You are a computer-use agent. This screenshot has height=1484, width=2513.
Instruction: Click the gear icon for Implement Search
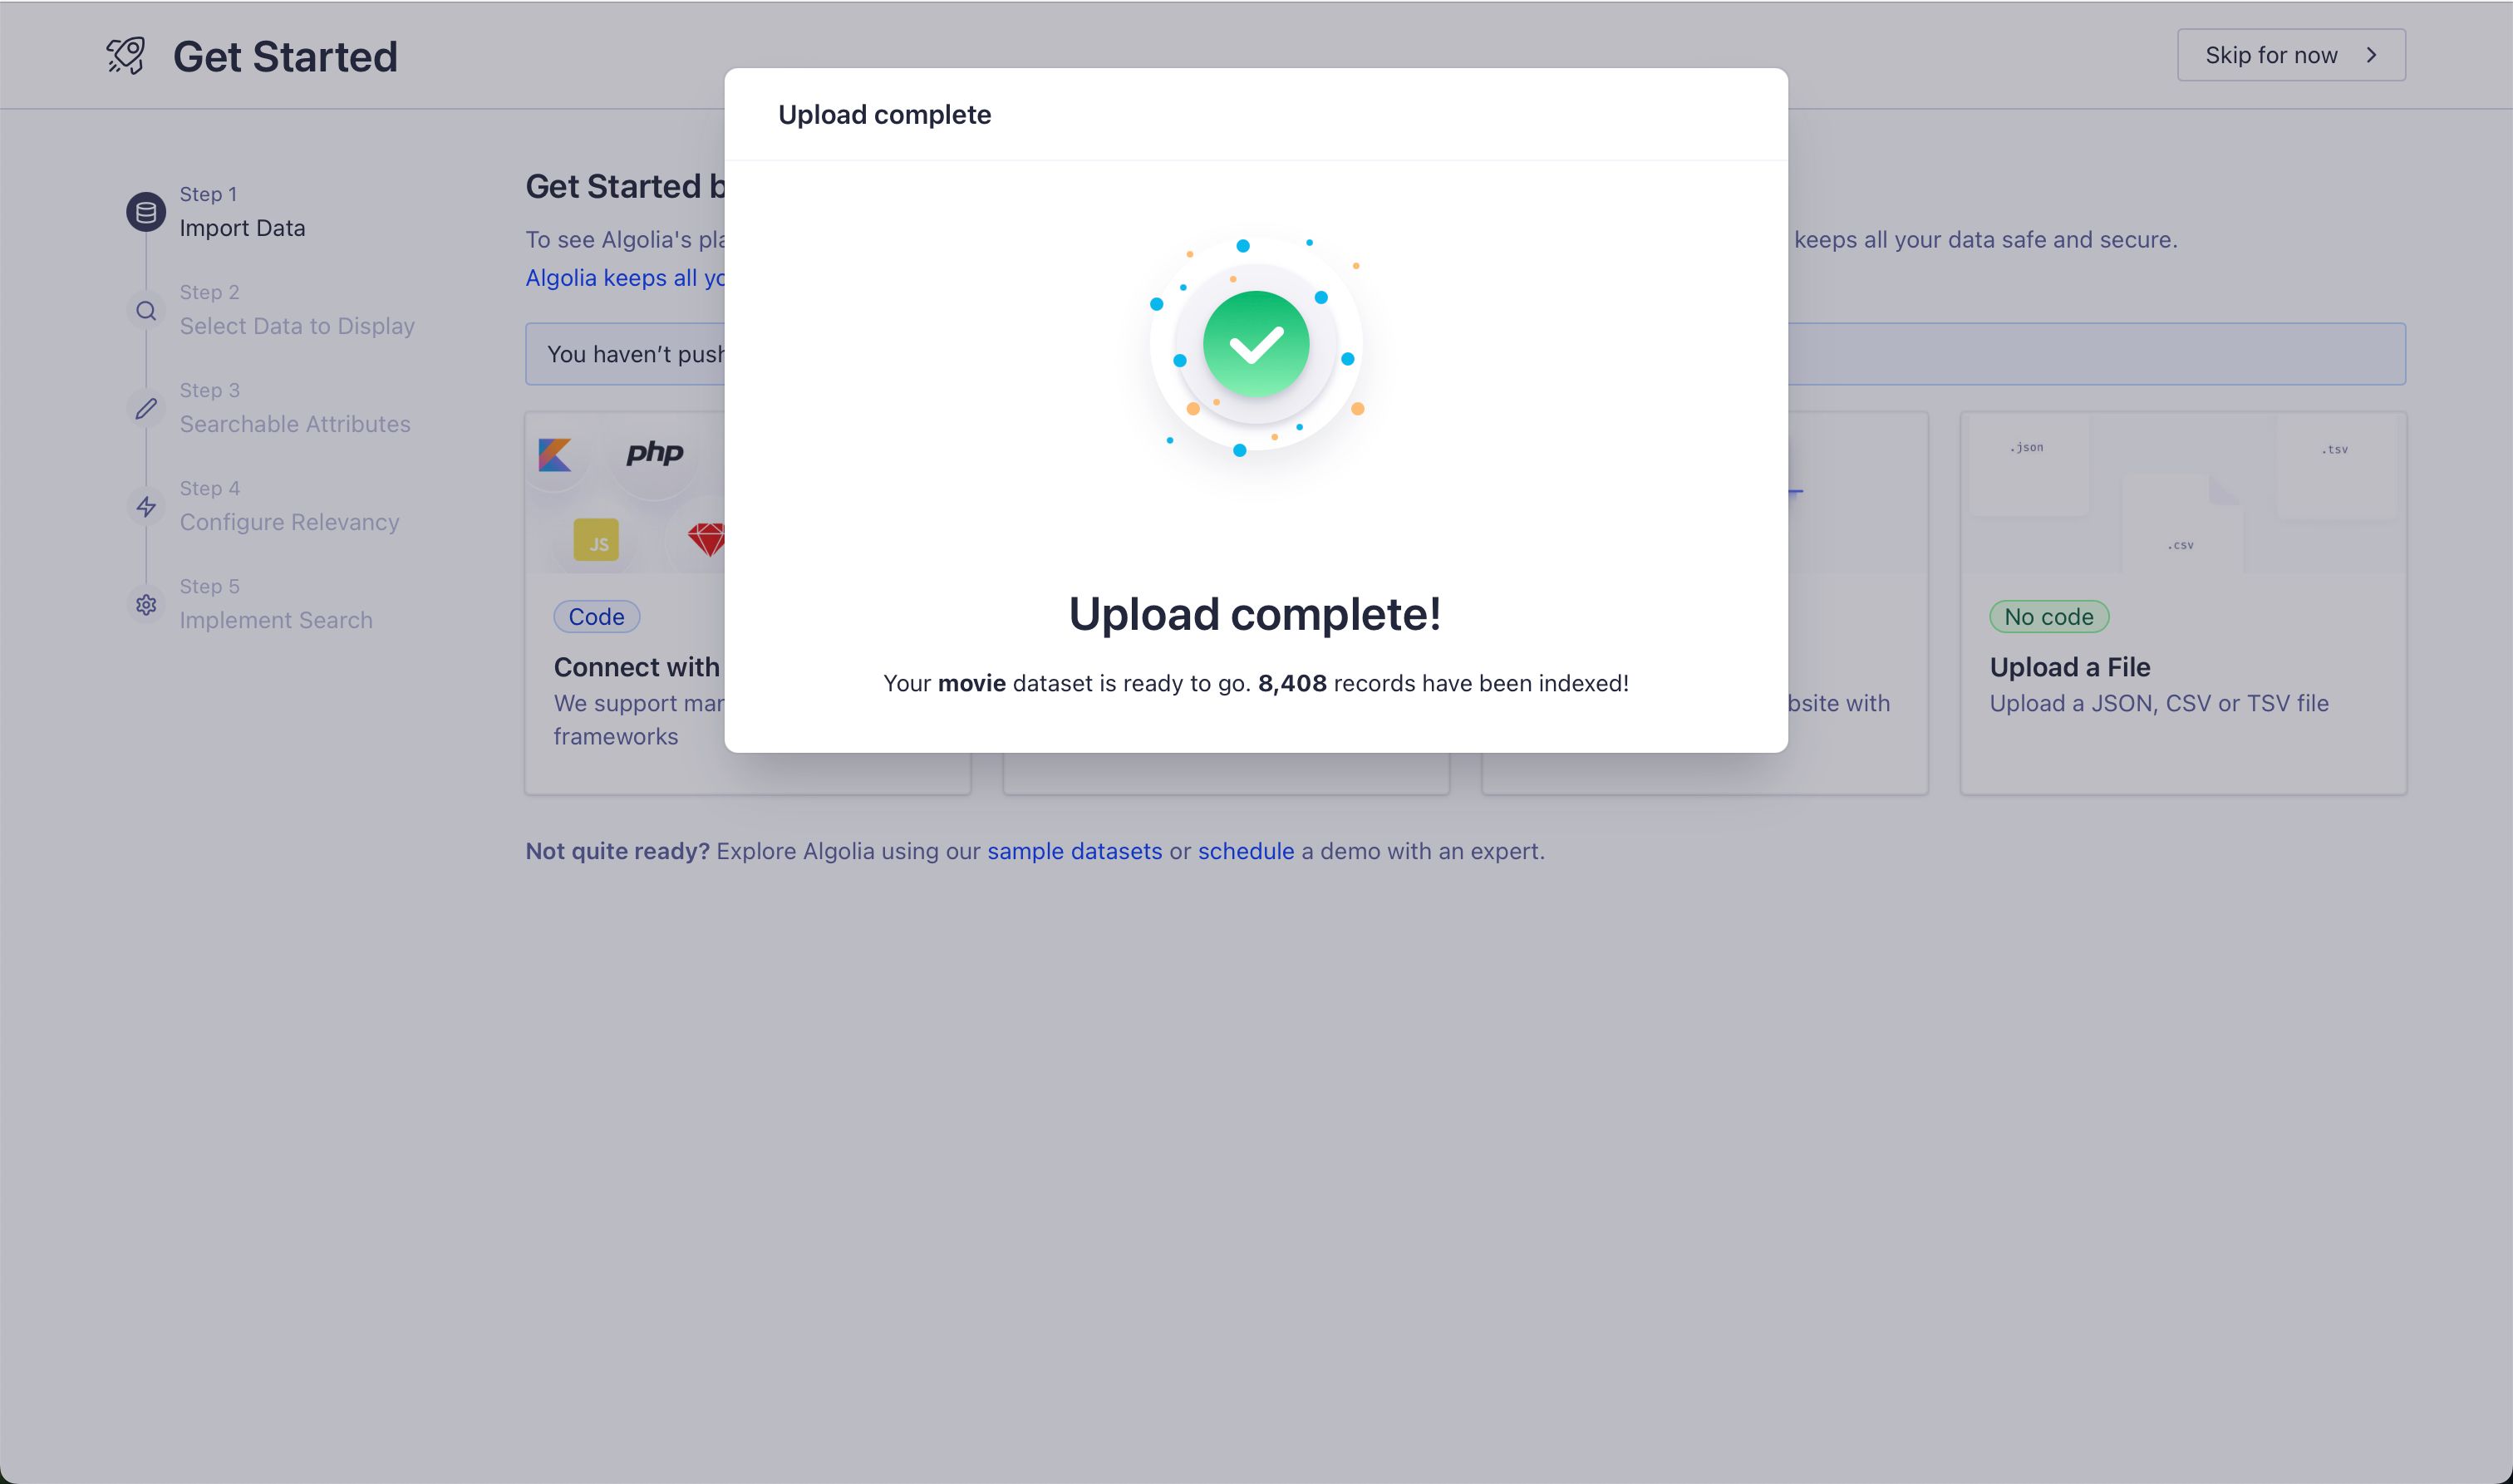pos(146,604)
